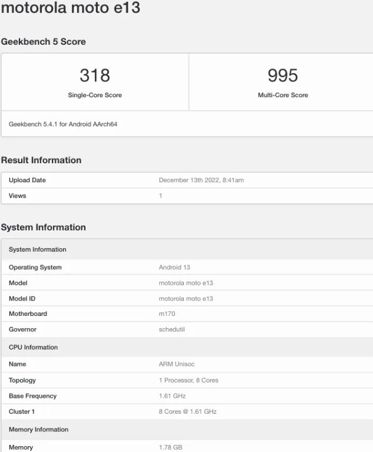Click the CPU 'Name' row label
Screen dimensions: 373x452
click(17, 364)
